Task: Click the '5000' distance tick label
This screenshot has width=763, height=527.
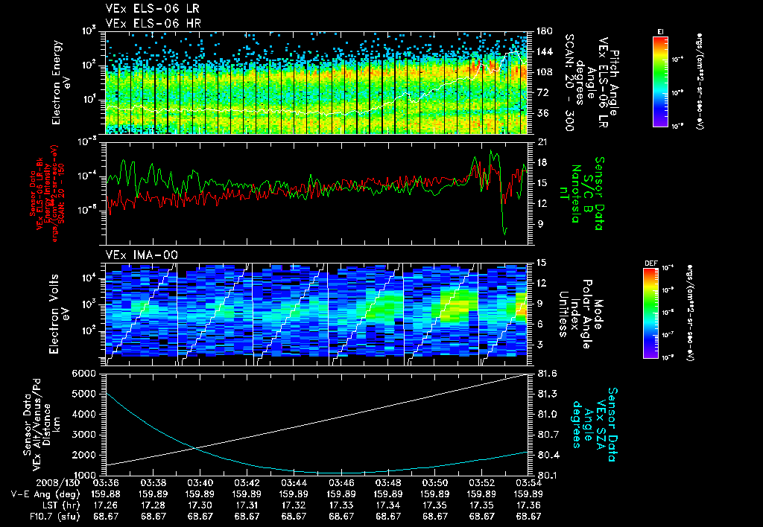Action: [83, 395]
